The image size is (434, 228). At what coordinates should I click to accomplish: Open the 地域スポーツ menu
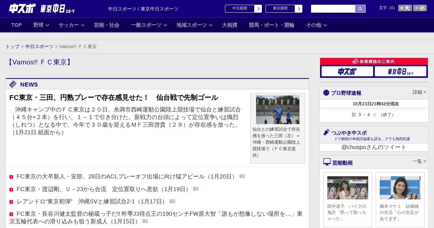click(192, 25)
